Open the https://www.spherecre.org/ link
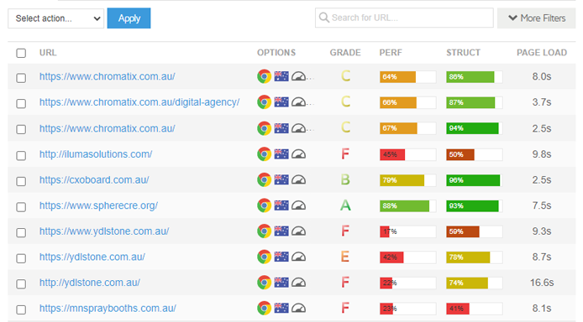Image resolution: width=583 pixels, height=322 pixels. [98, 205]
